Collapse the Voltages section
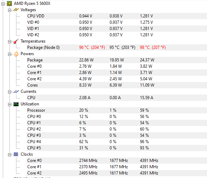 click(x=9, y=10)
